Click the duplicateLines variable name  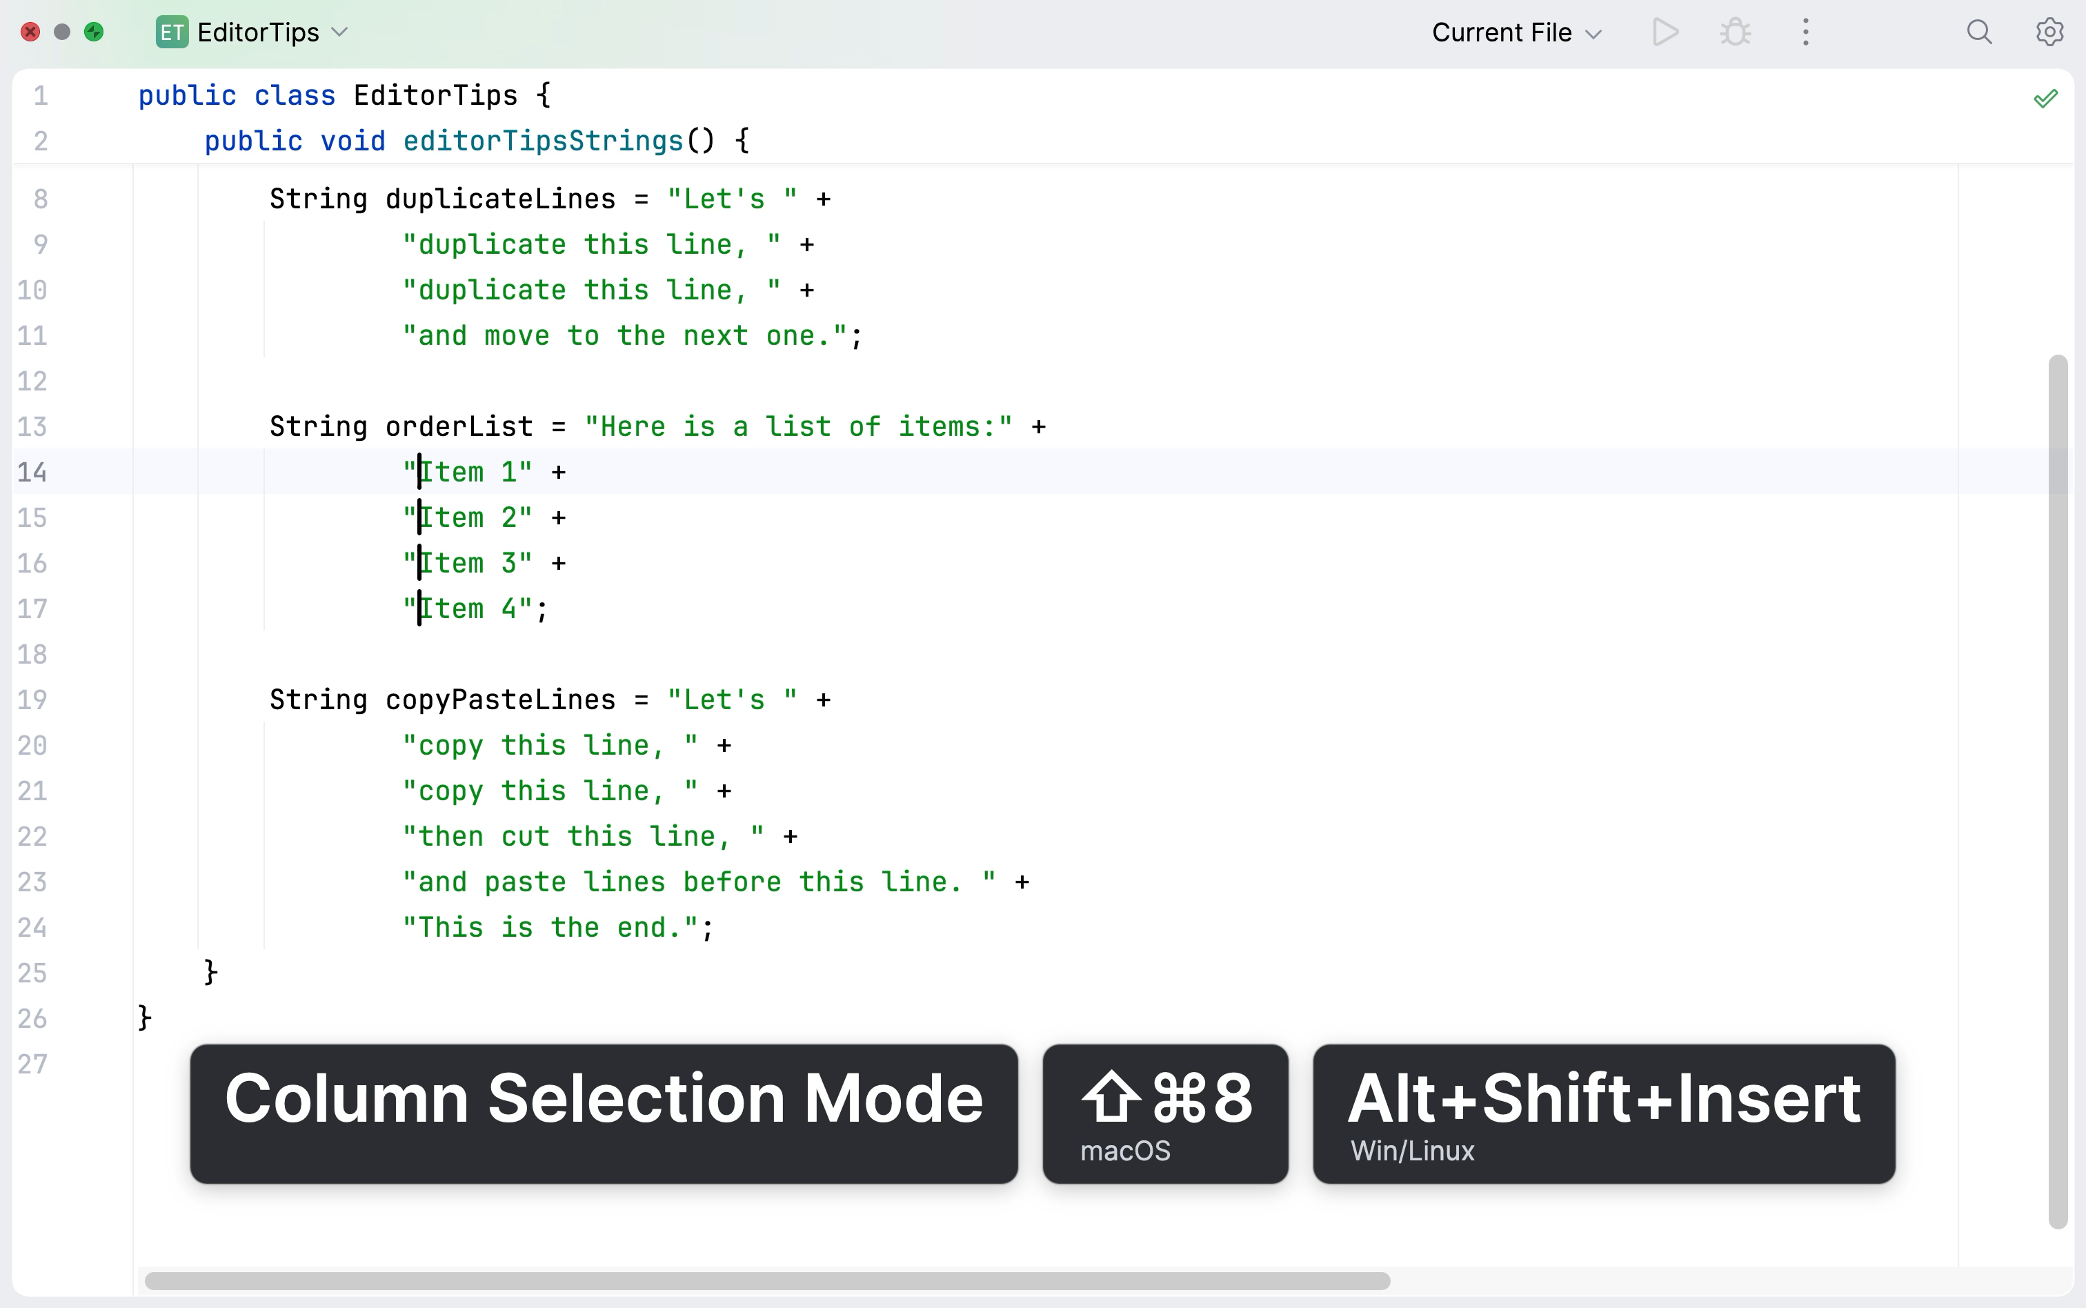tap(500, 199)
